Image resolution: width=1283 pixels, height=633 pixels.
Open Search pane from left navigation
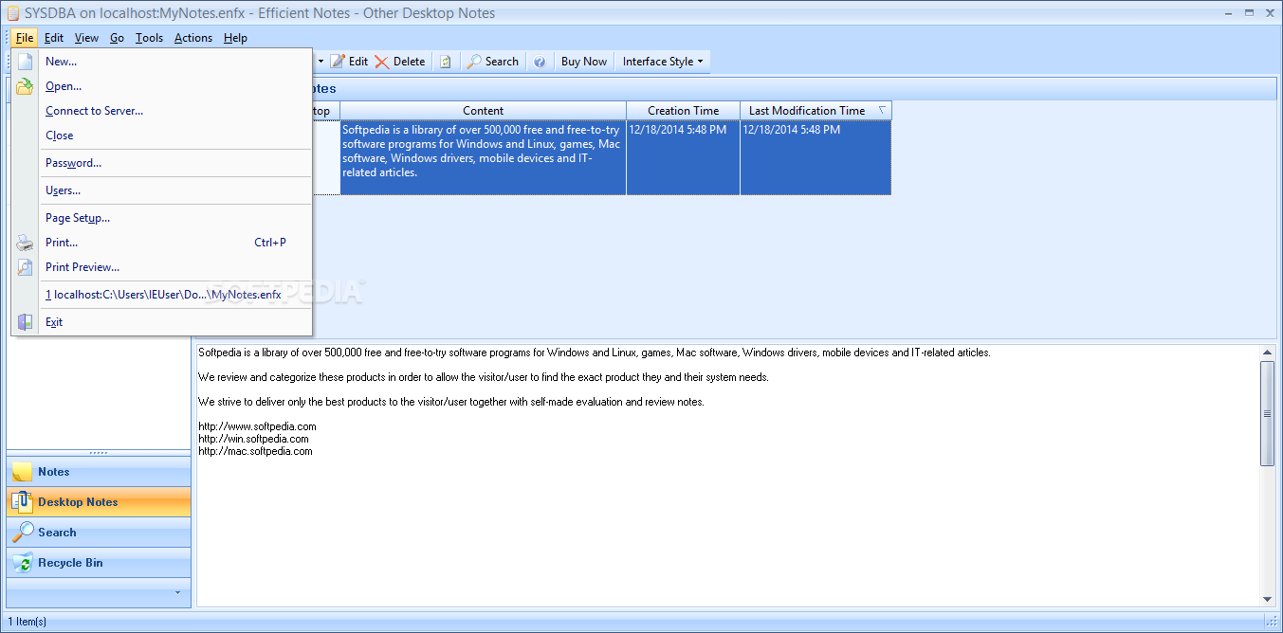(99, 533)
